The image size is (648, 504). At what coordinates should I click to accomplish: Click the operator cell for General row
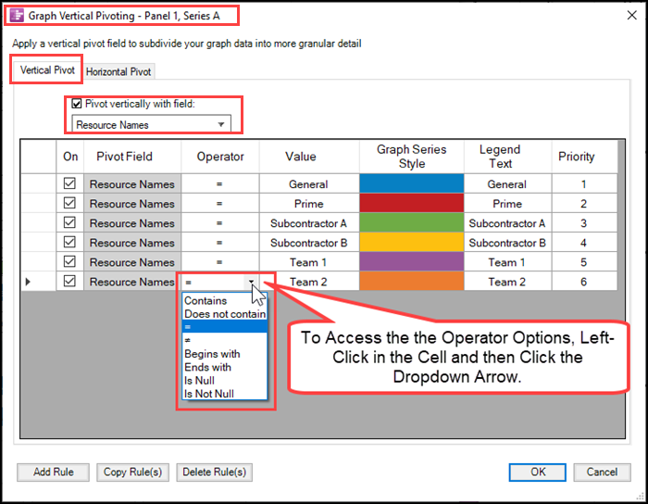click(x=220, y=183)
